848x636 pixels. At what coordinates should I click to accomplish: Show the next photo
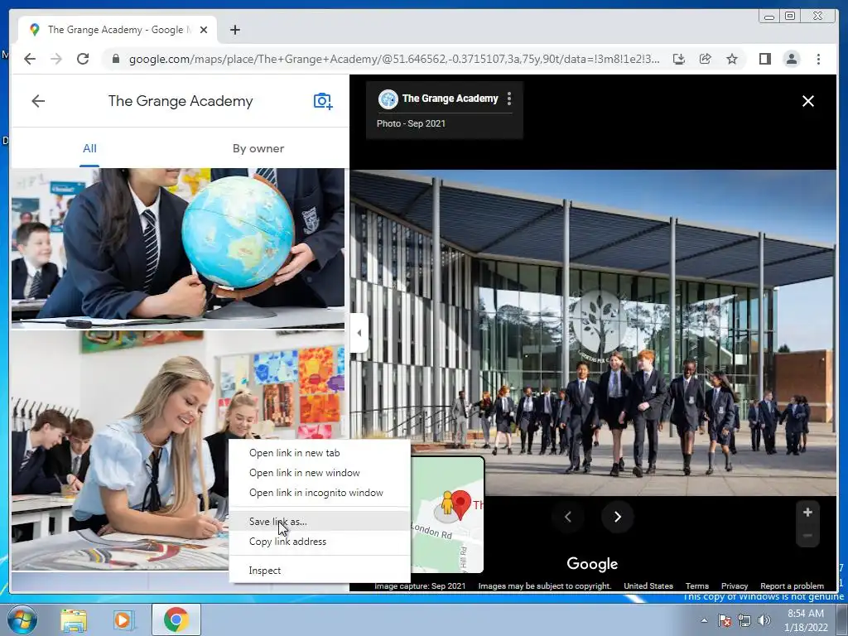[617, 517]
